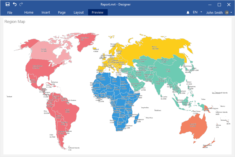Switch to the Home tab
The image size is (235, 157).
tap(29, 13)
